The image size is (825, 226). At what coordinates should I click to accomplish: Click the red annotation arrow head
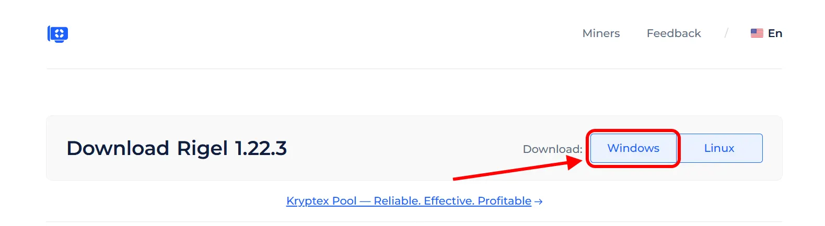click(x=574, y=162)
